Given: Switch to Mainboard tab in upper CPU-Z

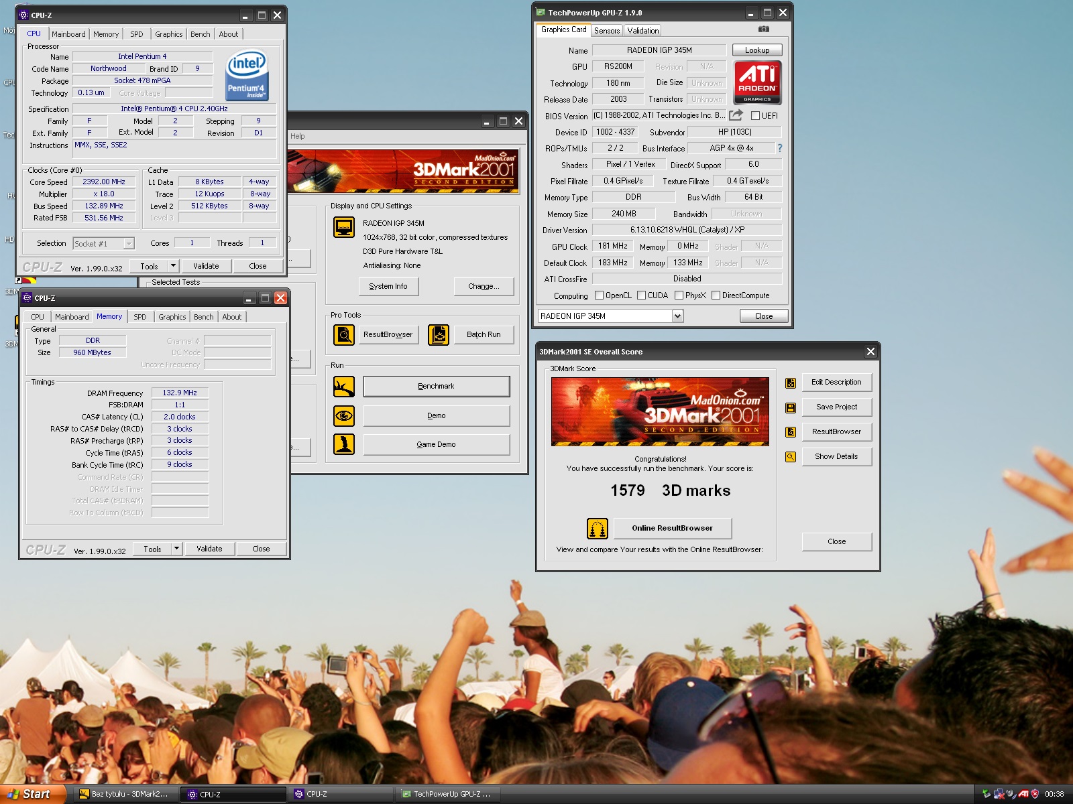Looking at the screenshot, I should point(68,34).
